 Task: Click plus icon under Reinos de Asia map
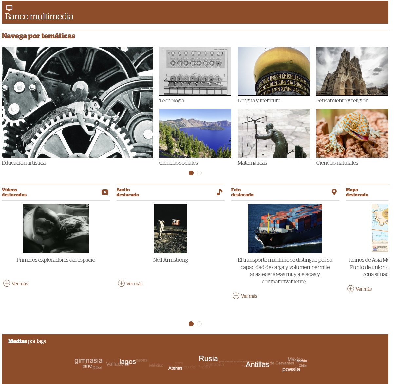pyautogui.click(x=350, y=289)
